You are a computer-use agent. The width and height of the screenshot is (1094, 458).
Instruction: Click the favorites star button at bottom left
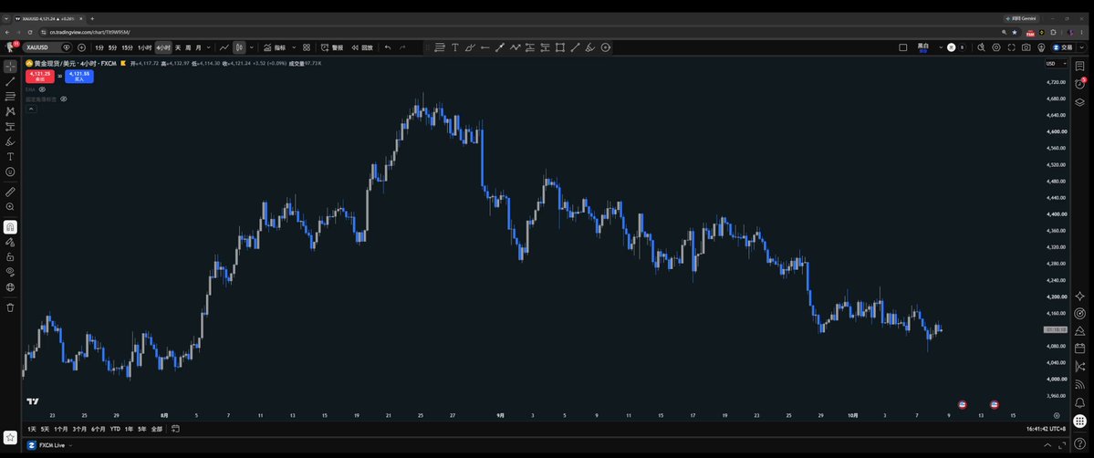(x=10, y=438)
